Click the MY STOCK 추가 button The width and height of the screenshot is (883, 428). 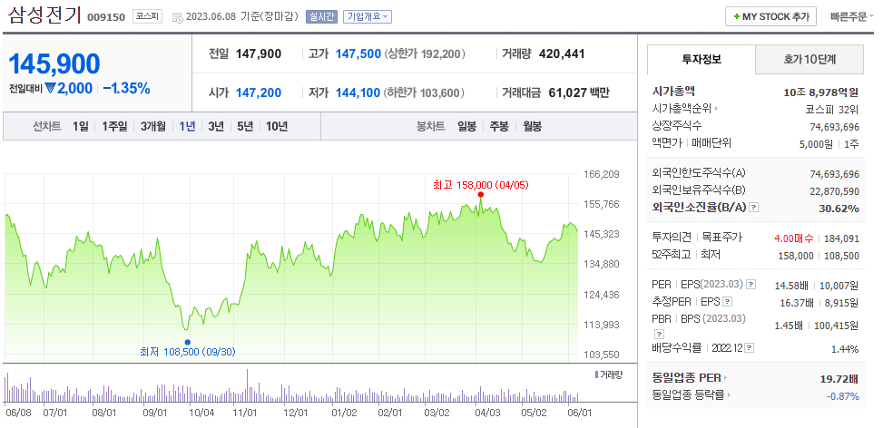tap(770, 17)
